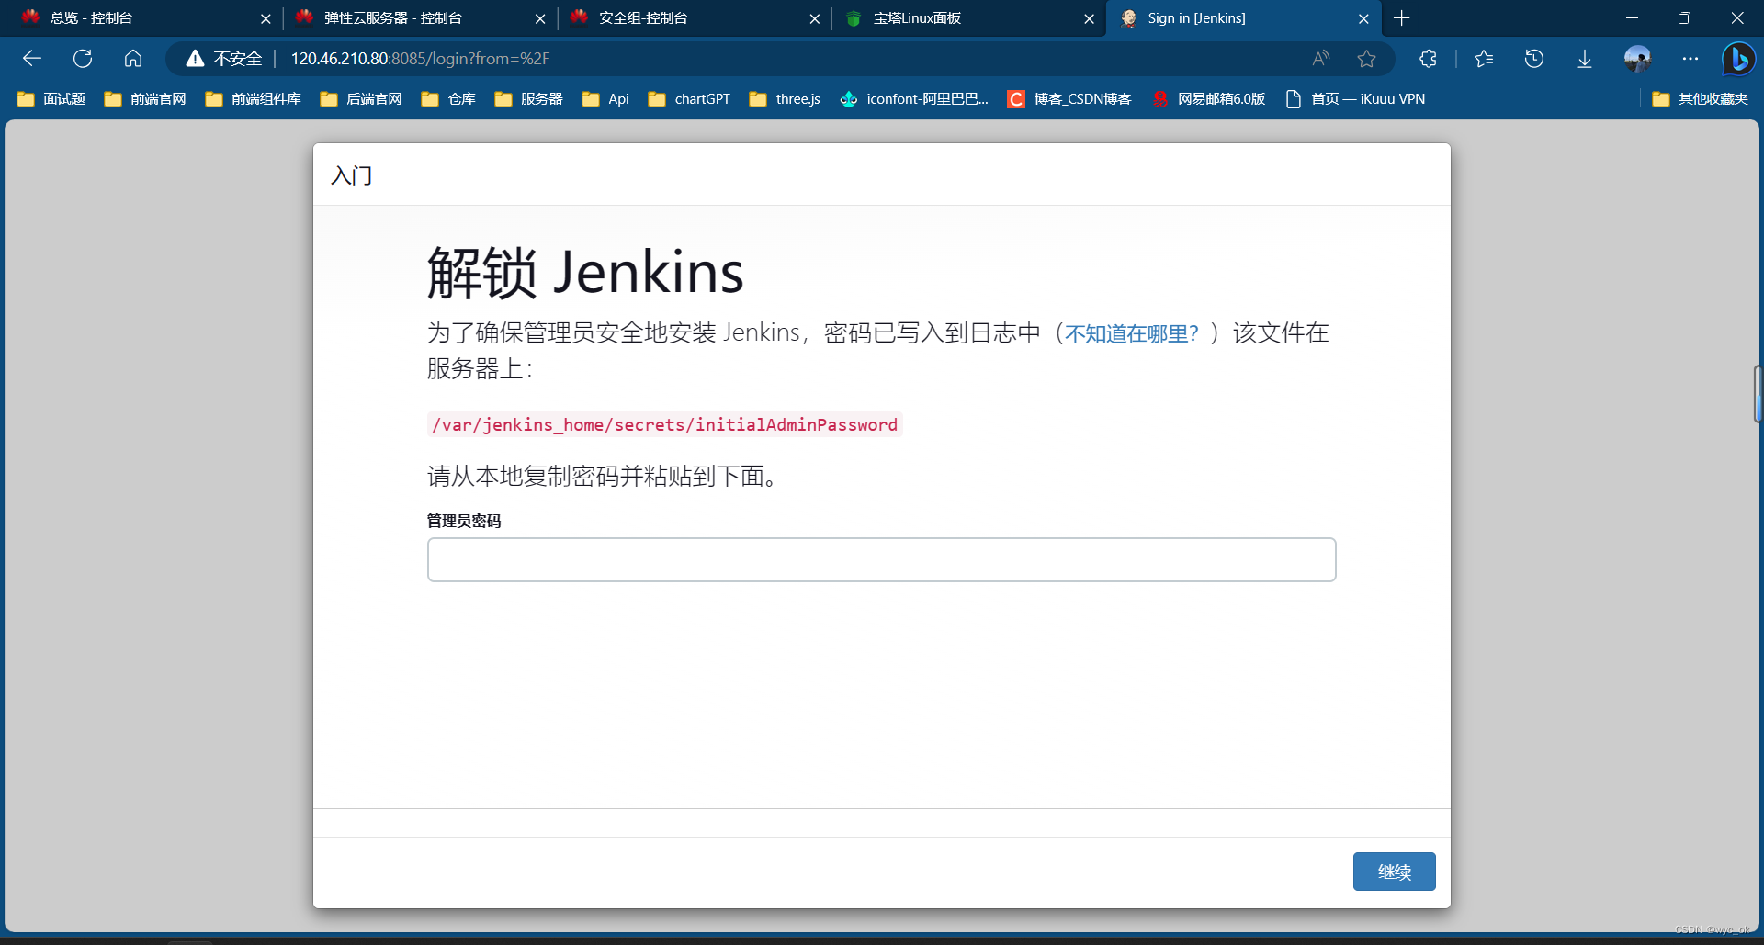Viewport: 1764px width, 945px height.
Task: Click the address bar URL
Action: click(420, 59)
